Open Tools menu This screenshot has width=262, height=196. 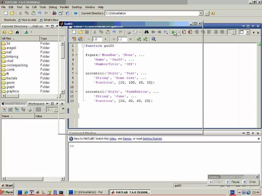[x=43, y=7]
